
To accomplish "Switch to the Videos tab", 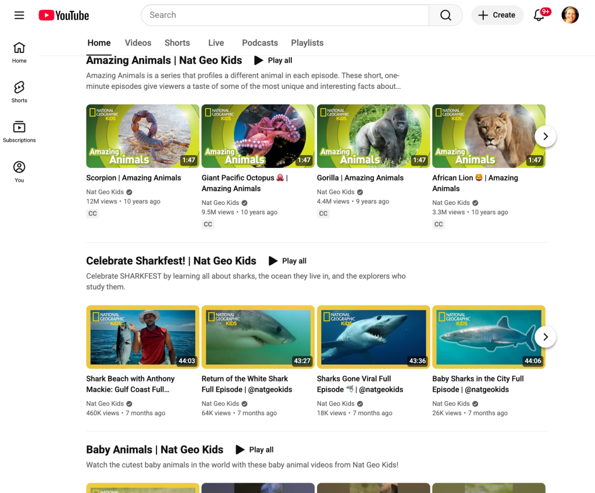I will [138, 43].
